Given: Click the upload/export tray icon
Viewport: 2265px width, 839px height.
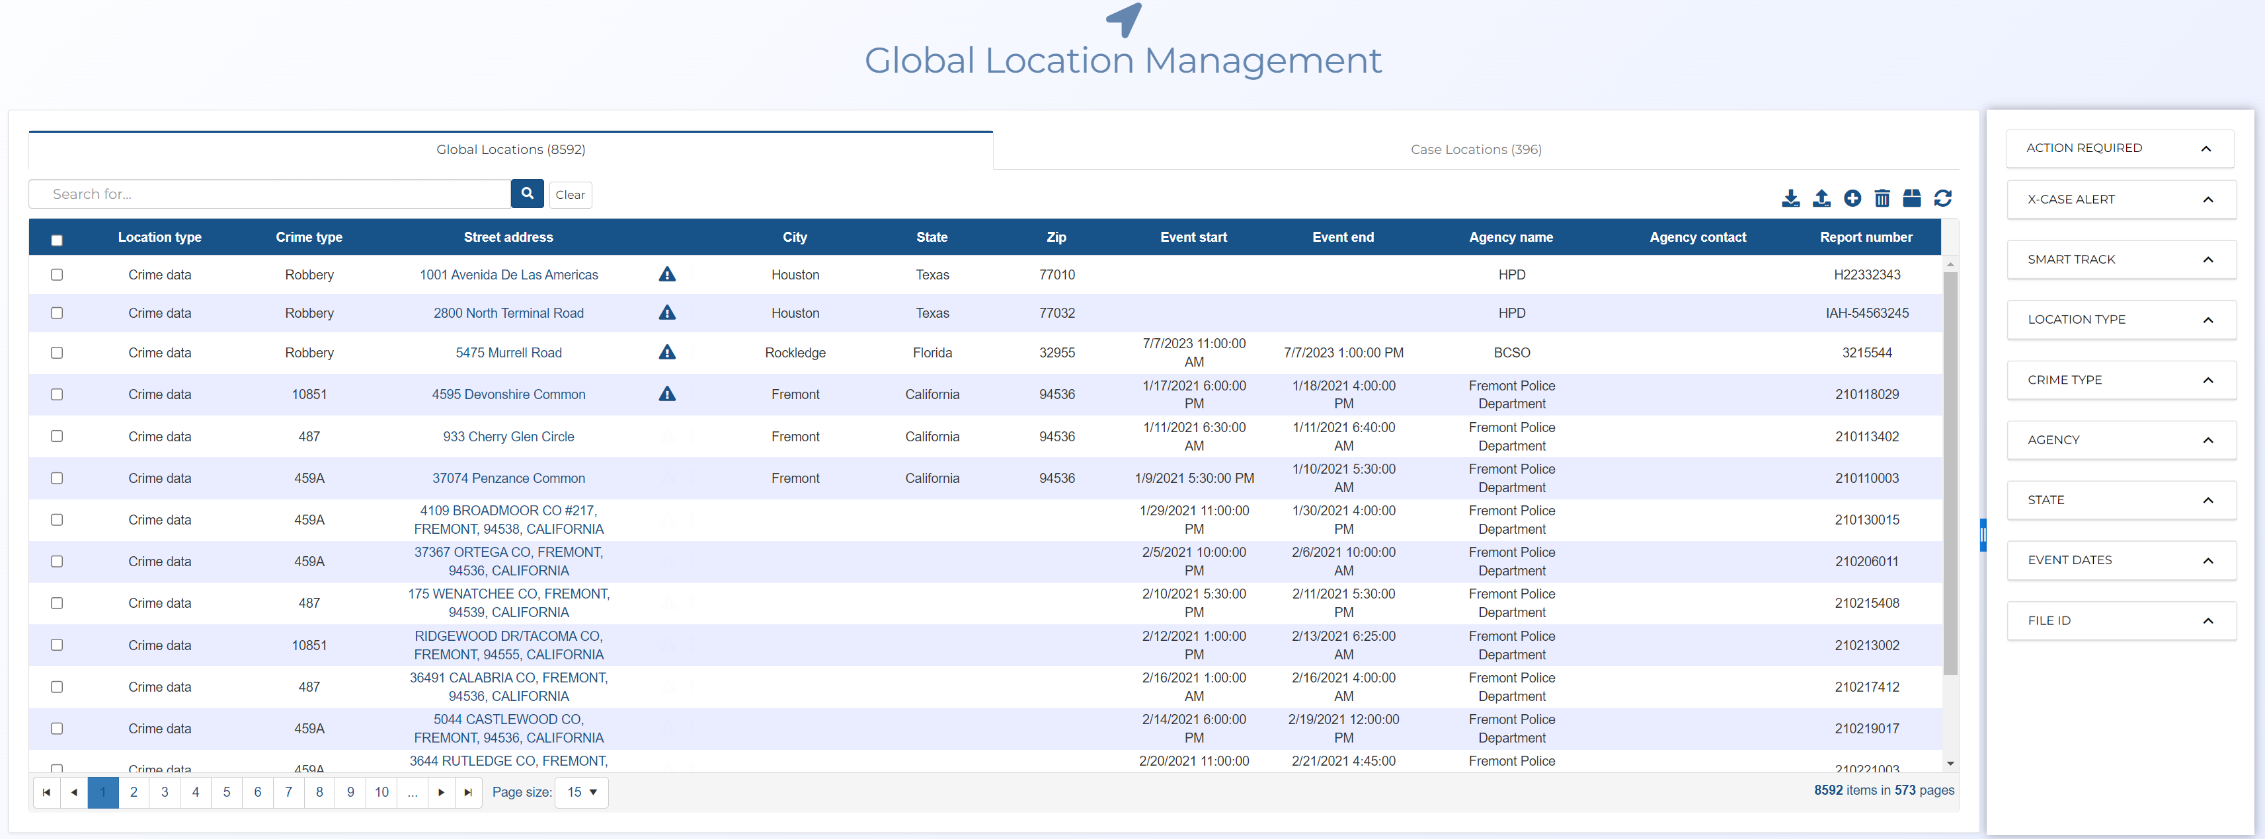Looking at the screenshot, I should click(1821, 198).
